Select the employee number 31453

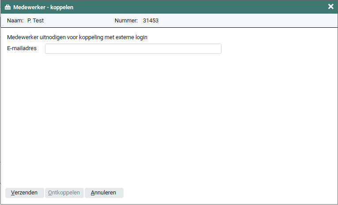coord(150,21)
